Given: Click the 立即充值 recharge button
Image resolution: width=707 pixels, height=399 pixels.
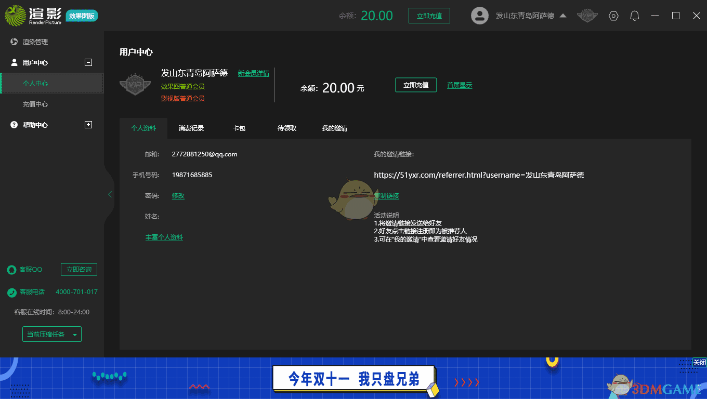Looking at the screenshot, I should (416, 85).
